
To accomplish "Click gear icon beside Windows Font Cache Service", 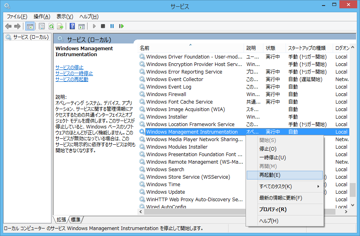I will (142, 102).
